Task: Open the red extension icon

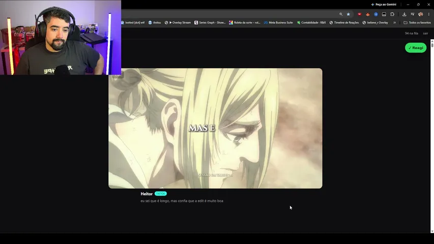Action: [359, 14]
